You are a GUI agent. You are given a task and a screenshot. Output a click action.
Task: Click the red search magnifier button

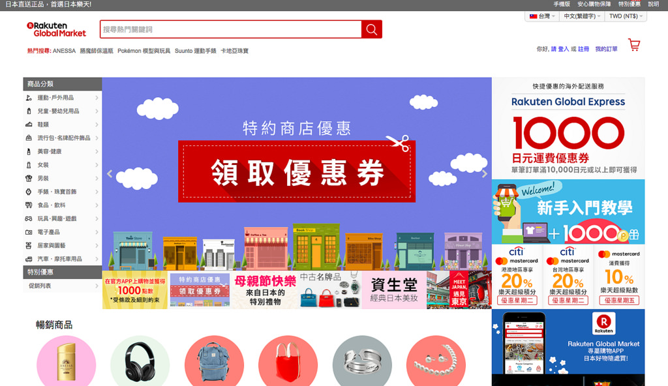[x=371, y=29]
